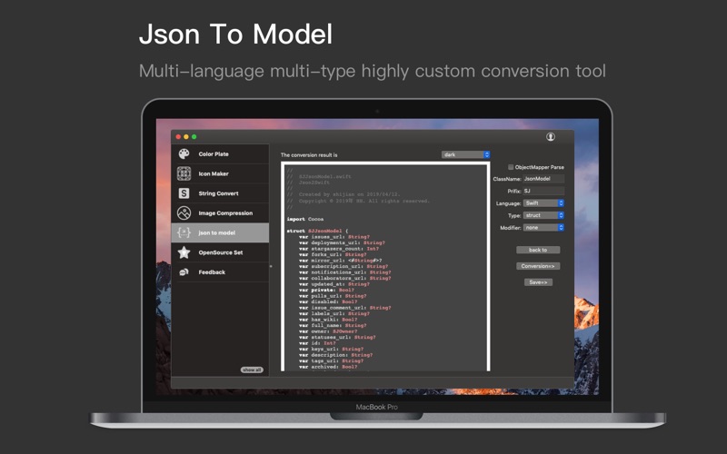Click the show all button in sidebar
The height and width of the screenshot is (454, 727).
[x=252, y=370]
